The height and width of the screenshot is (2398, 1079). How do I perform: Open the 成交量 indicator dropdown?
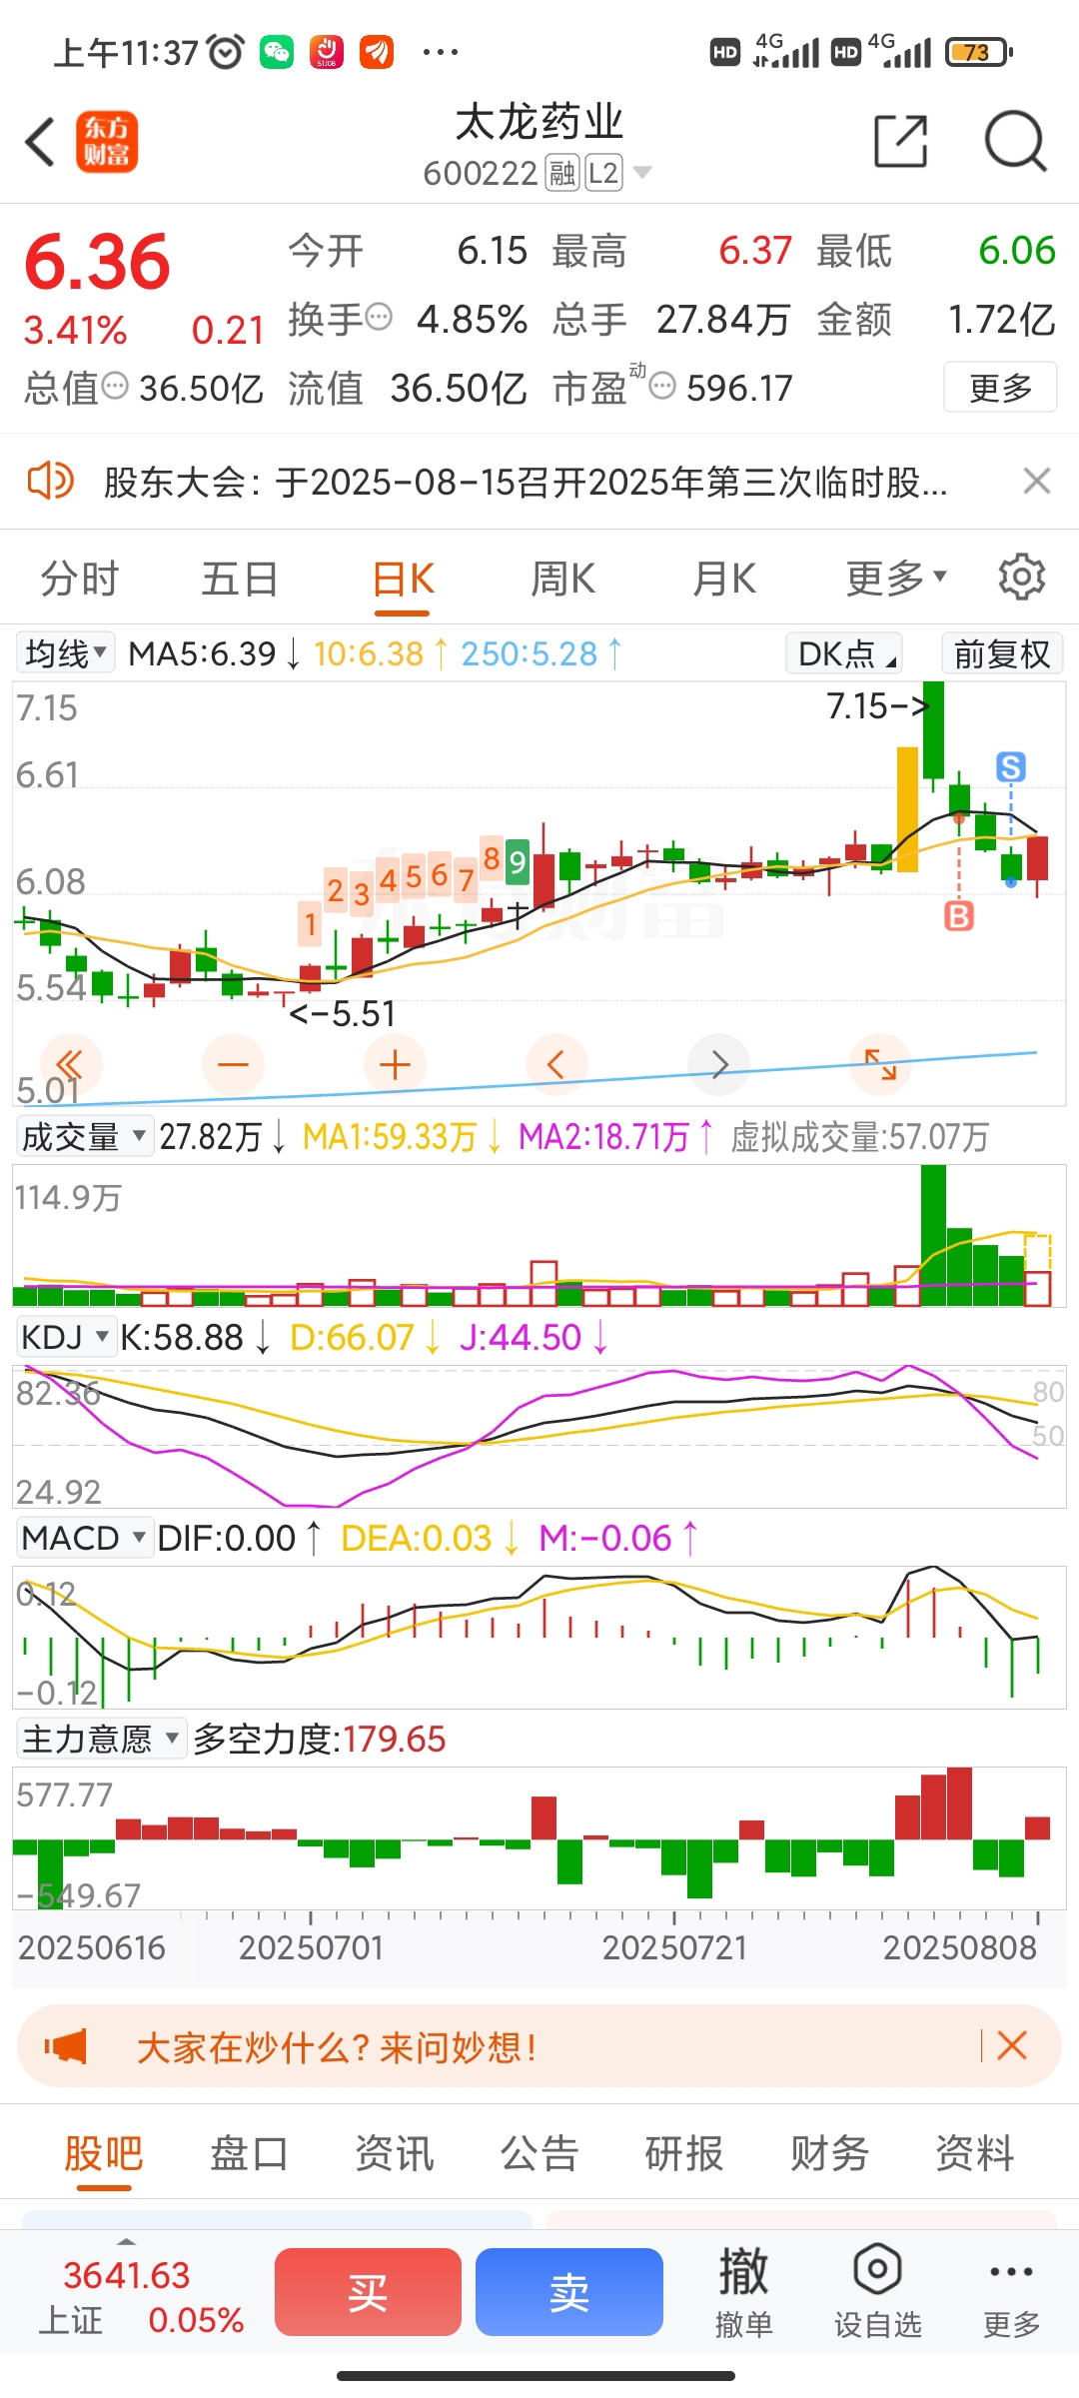(x=85, y=1136)
